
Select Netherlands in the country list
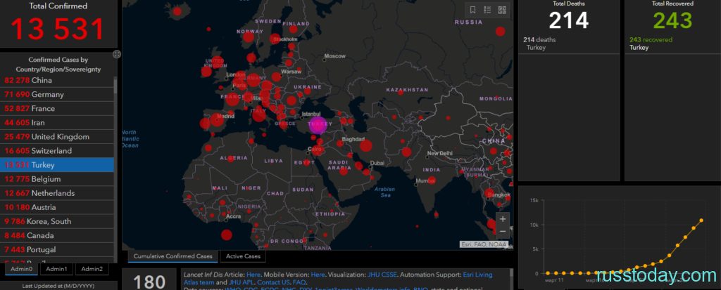pyautogui.click(x=56, y=193)
